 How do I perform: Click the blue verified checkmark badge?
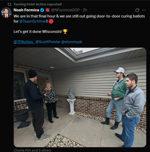42,10
